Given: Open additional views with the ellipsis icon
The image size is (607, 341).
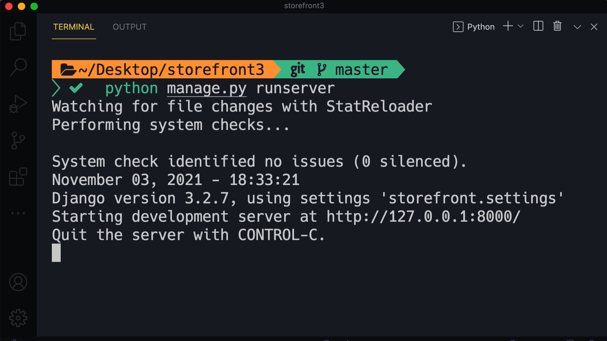Looking at the screenshot, I should (x=18, y=213).
